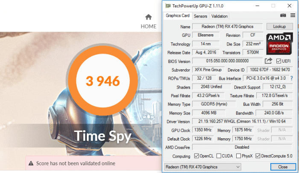Click the Bus Interface value PCI-E 3.0 x16
Image resolution: width=299 pixels, height=173 pixels.
pos(266,78)
